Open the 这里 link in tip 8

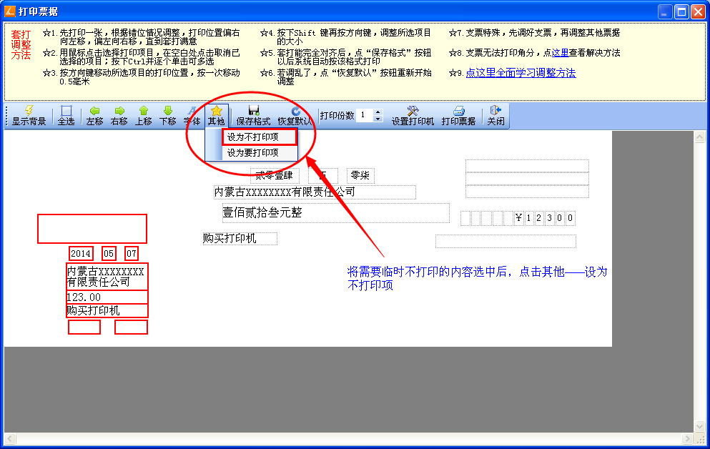[560, 52]
